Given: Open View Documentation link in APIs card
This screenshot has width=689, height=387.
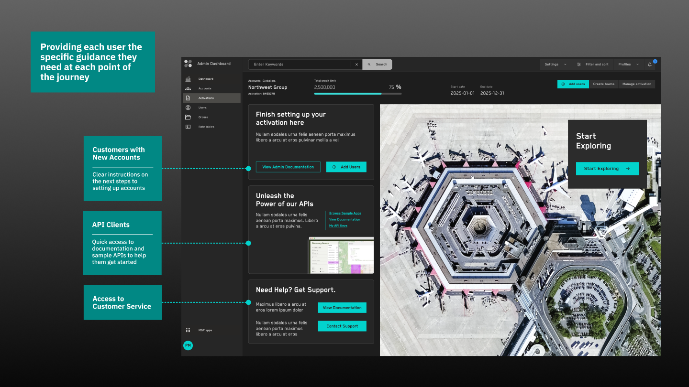Looking at the screenshot, I should [344, 219].
